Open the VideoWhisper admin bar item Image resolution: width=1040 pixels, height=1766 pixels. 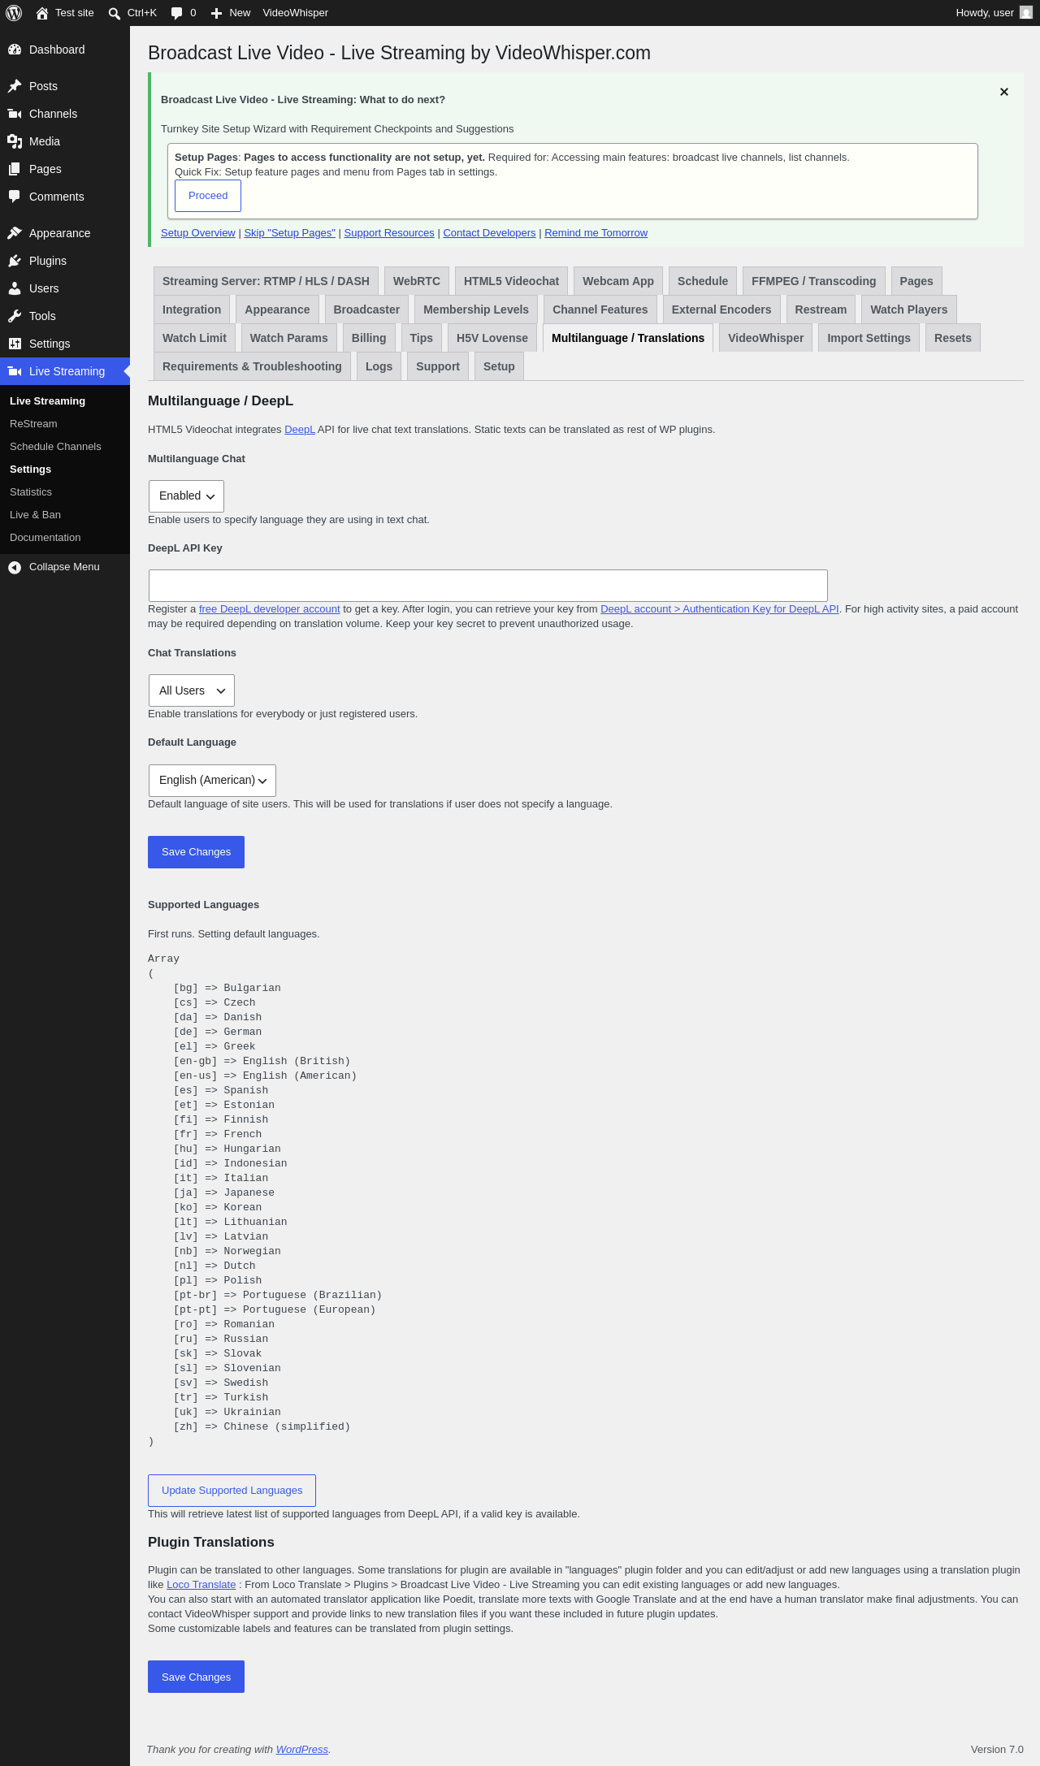296,13
